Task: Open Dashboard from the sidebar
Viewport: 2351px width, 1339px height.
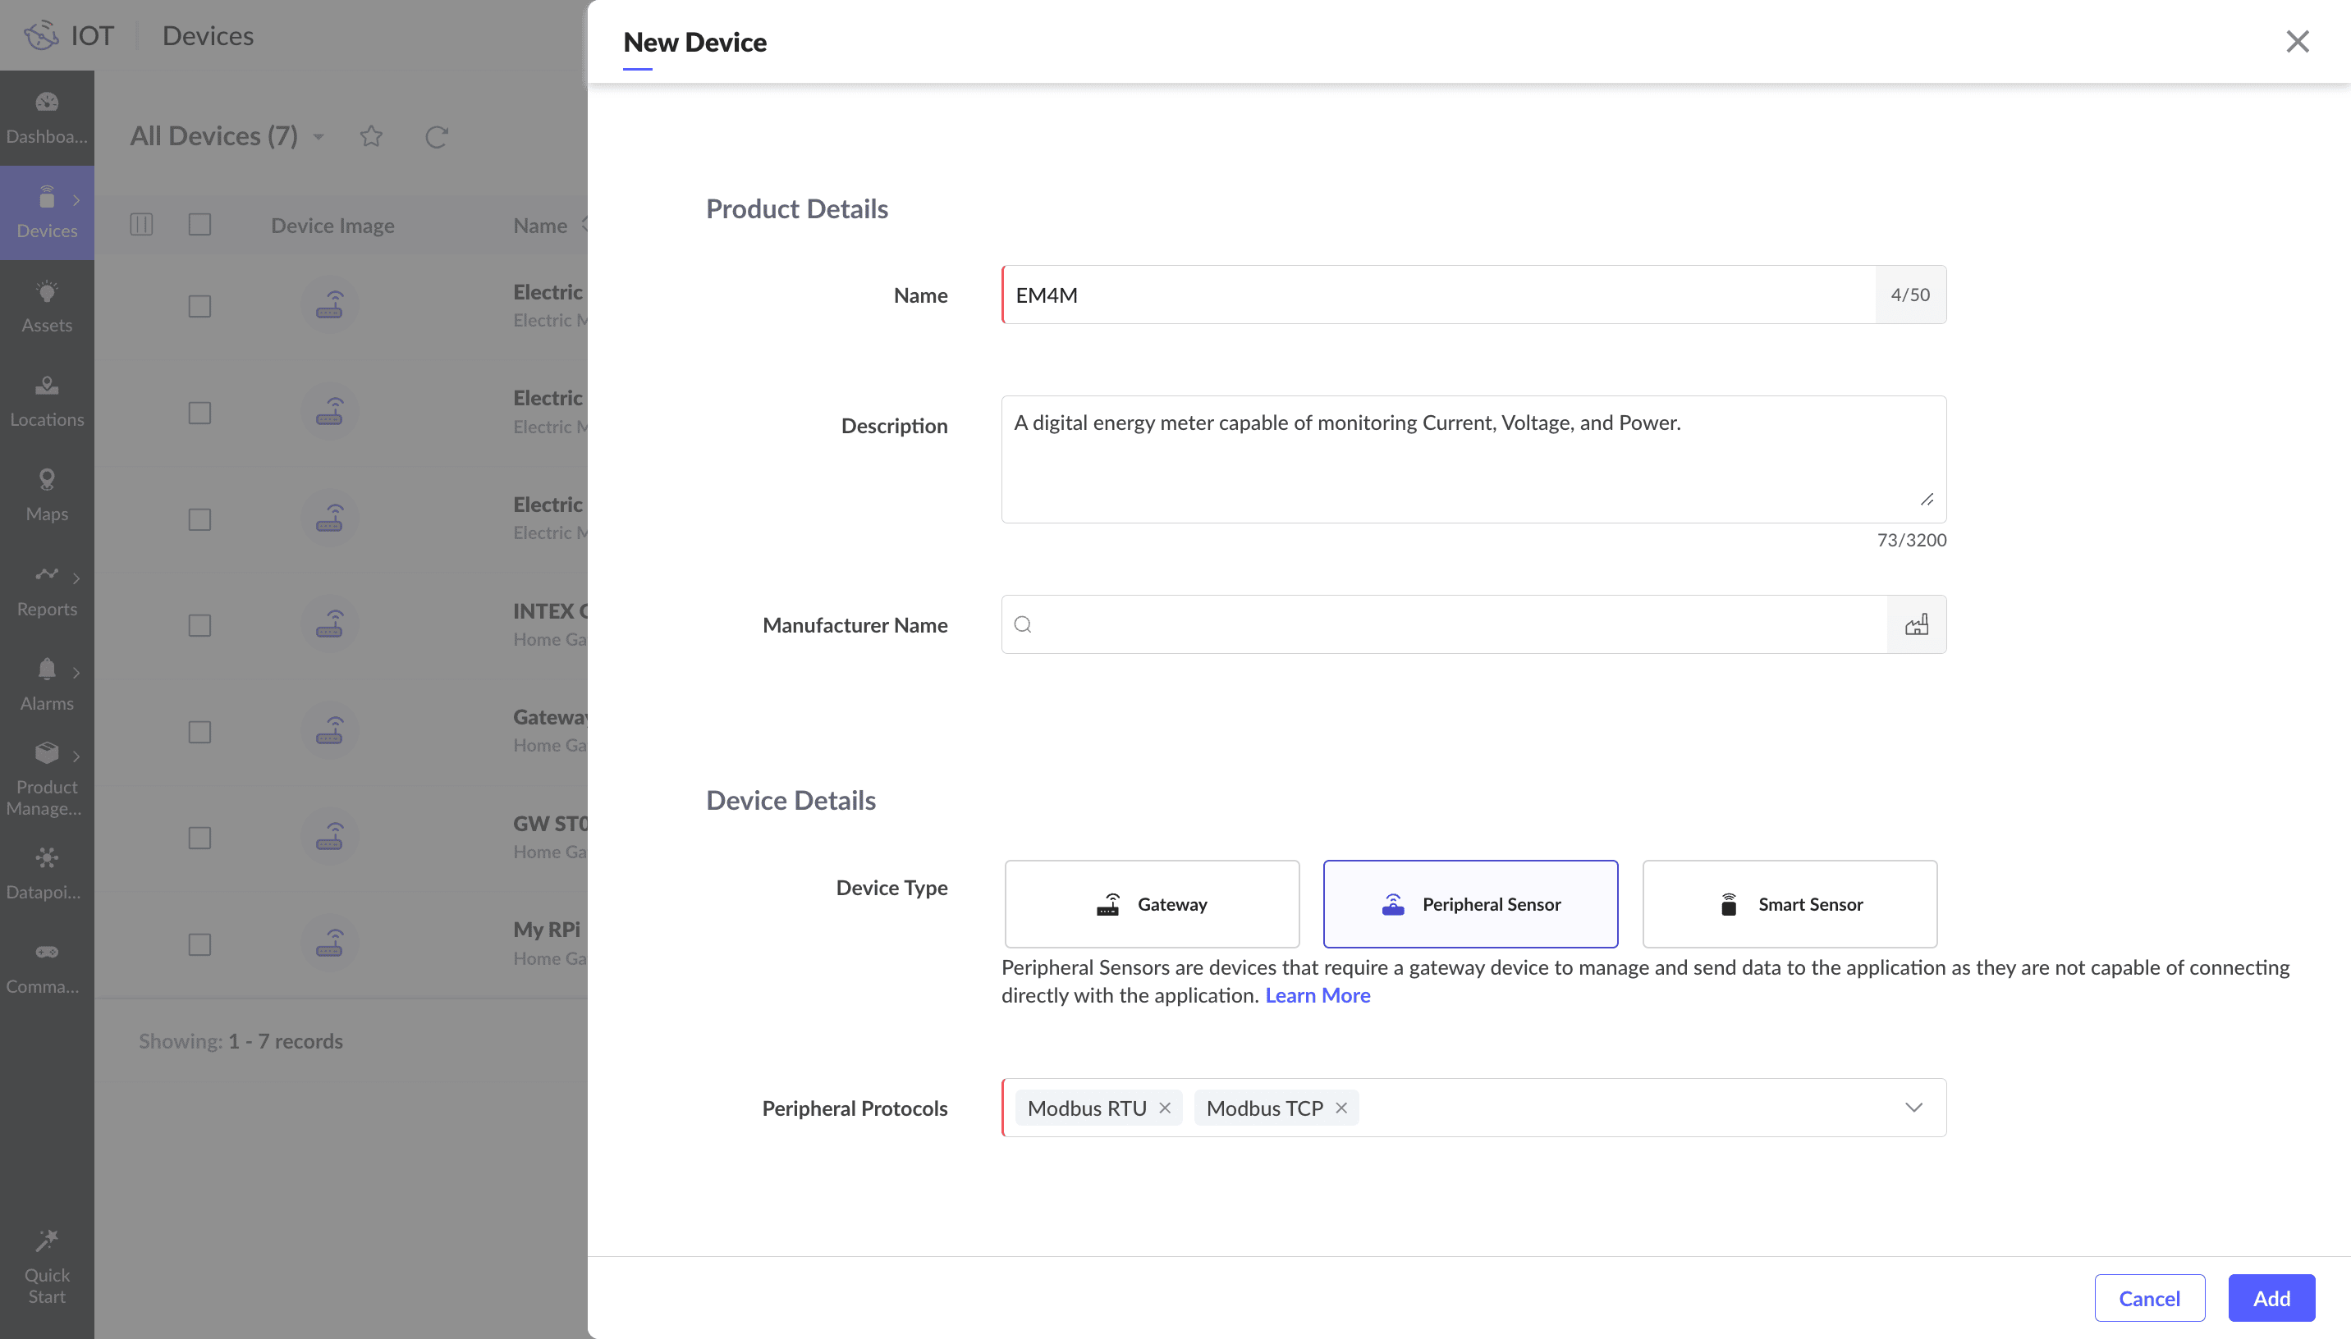Action: pyautogui.click(x=46, y=117)
